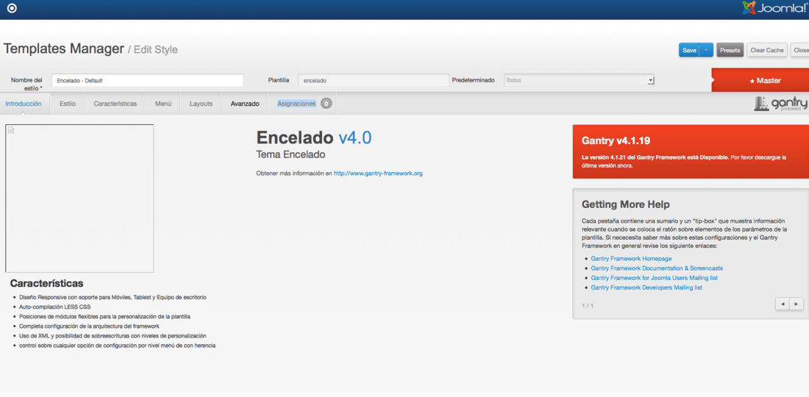Open the Características tab
Viewport: 809px width, 397px height.
(x=115, y=104)
